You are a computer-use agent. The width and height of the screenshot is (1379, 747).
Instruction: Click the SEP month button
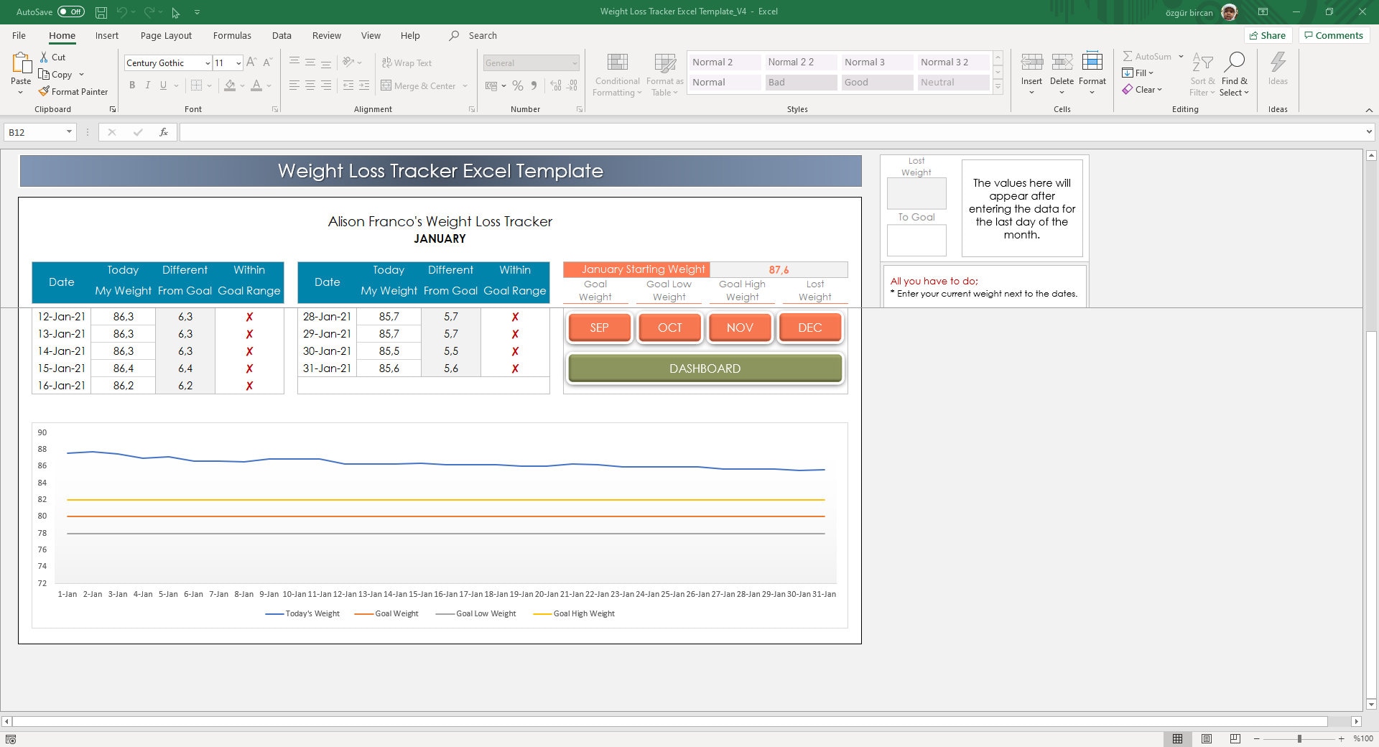[599, 327]
